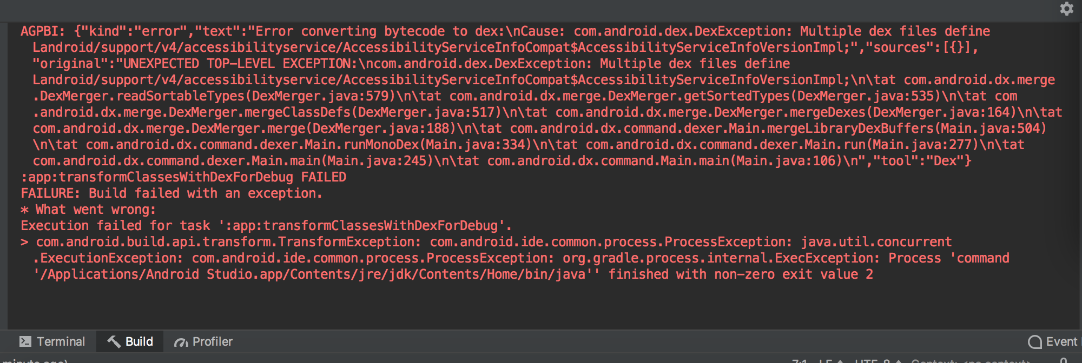
Task: Toggle the read-only lock icon in status bar
Action: [x=1063, y=361]
